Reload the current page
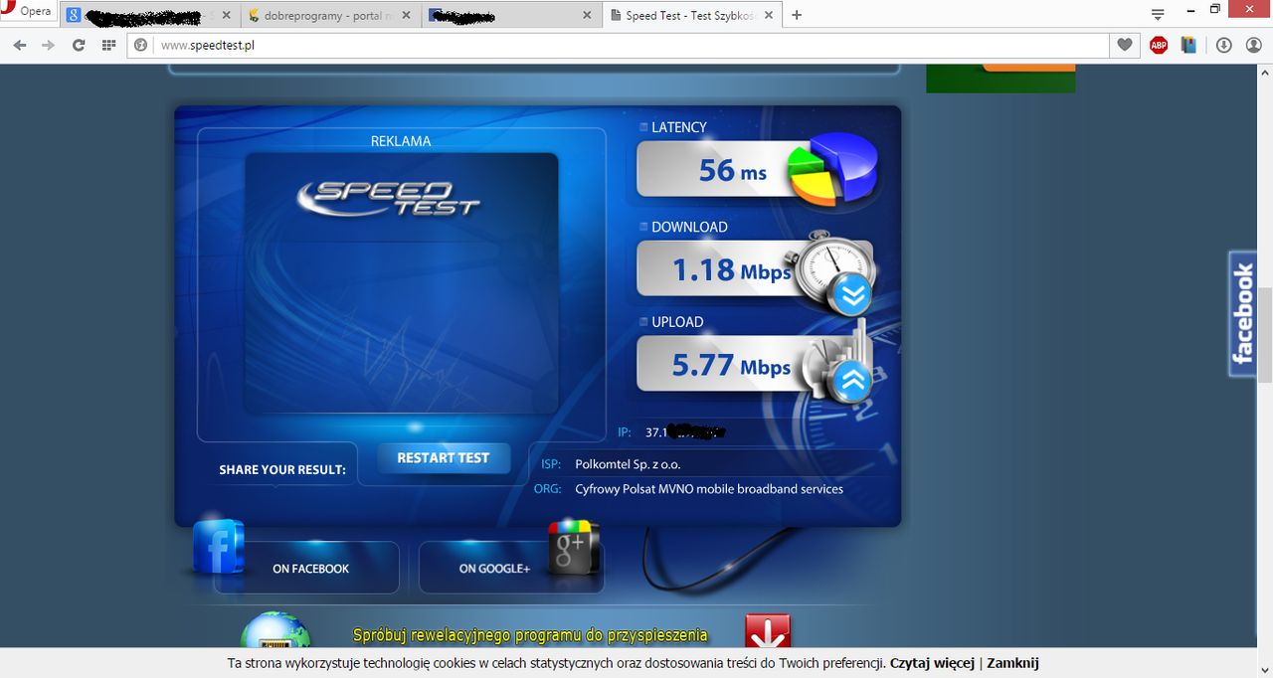 79,45
